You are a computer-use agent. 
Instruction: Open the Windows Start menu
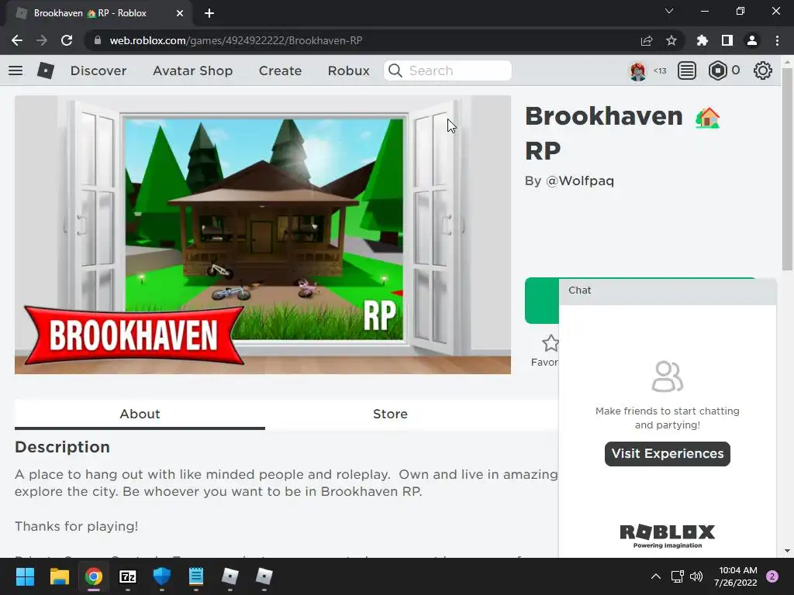[25, 576]
